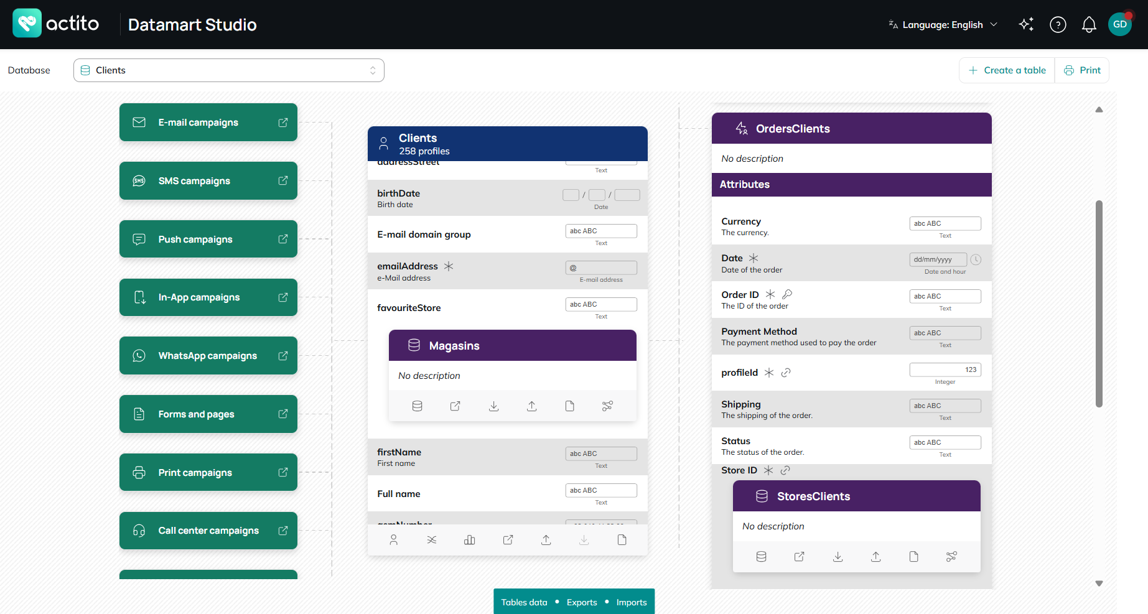Open Print campaigns card

click(208, 472)
